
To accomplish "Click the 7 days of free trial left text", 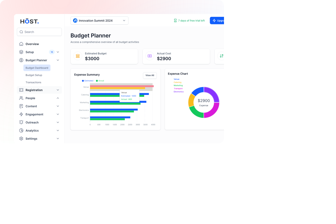I will point(192,21).
